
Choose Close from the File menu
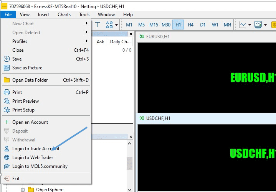pos(46,50)
